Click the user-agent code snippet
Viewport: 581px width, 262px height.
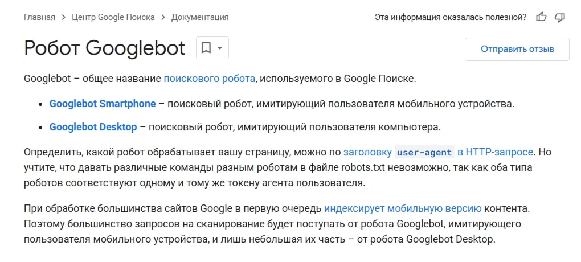[424, 152]
